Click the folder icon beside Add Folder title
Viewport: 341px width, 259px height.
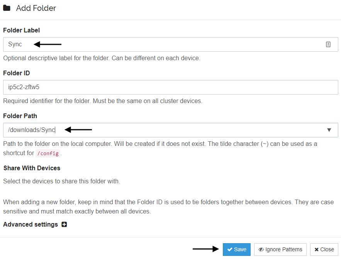click(x=7, y=8)
